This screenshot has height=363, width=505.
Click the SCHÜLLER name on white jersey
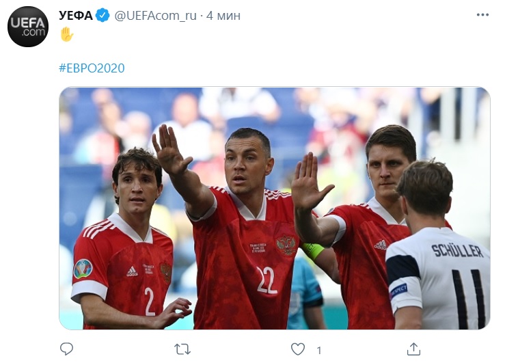457,251
